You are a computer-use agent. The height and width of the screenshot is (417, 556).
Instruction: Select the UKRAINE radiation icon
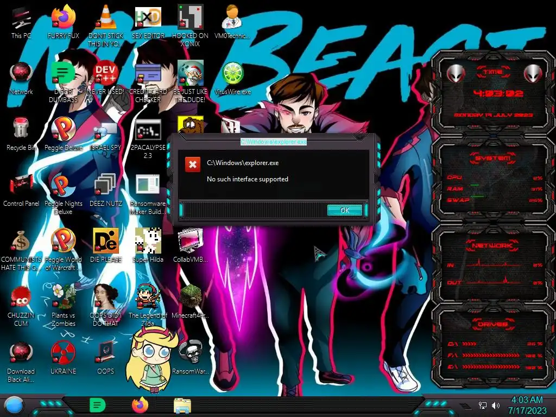63,358
